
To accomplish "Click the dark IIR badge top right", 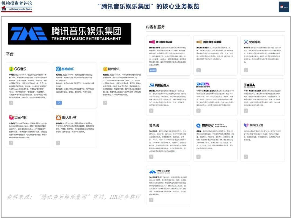I will [284, 7].
